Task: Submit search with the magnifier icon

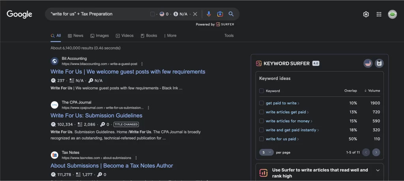Action: 231,14
